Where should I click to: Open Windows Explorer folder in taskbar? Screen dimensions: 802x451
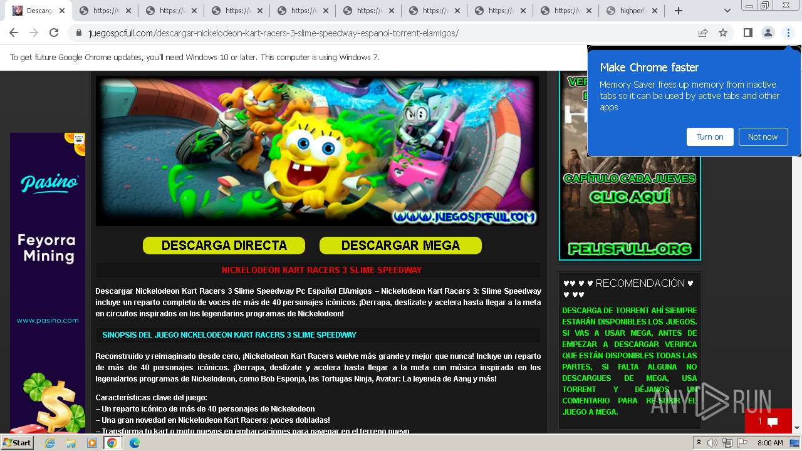tap(71, 443)
